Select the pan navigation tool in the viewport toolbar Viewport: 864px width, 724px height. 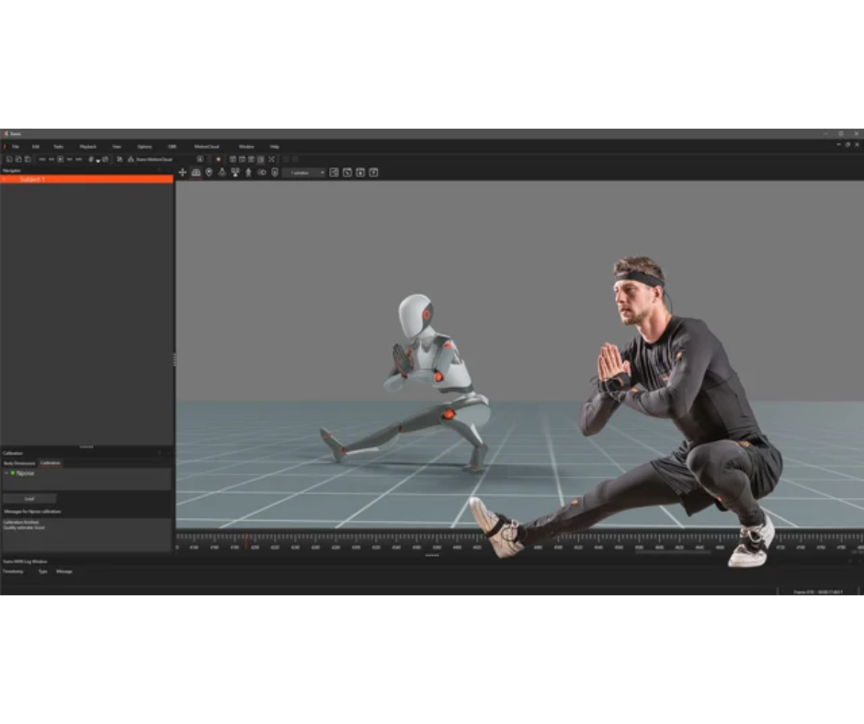pyautogui.click(x=182, y=172)
